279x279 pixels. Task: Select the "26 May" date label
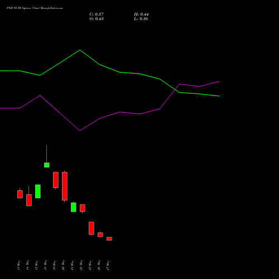pos(99,265)
